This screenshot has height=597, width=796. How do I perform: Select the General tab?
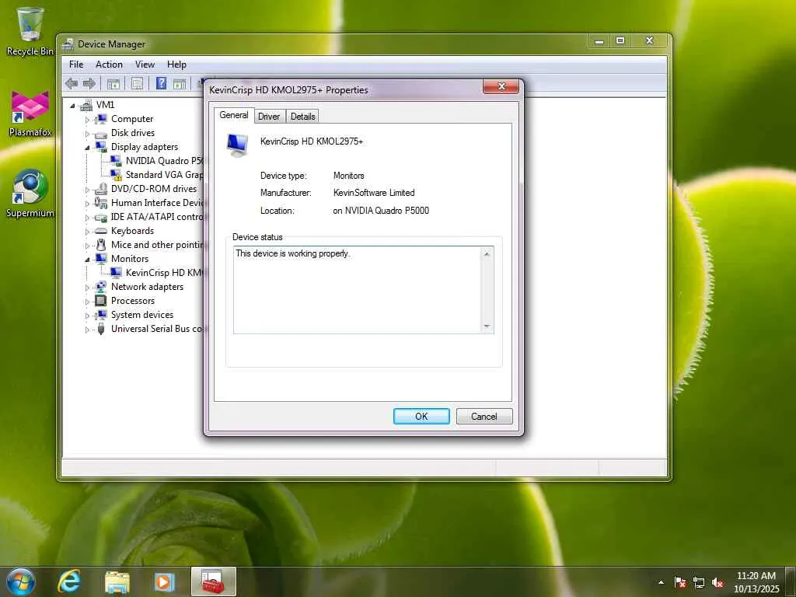pyautogui.click(x=234, y=115)
